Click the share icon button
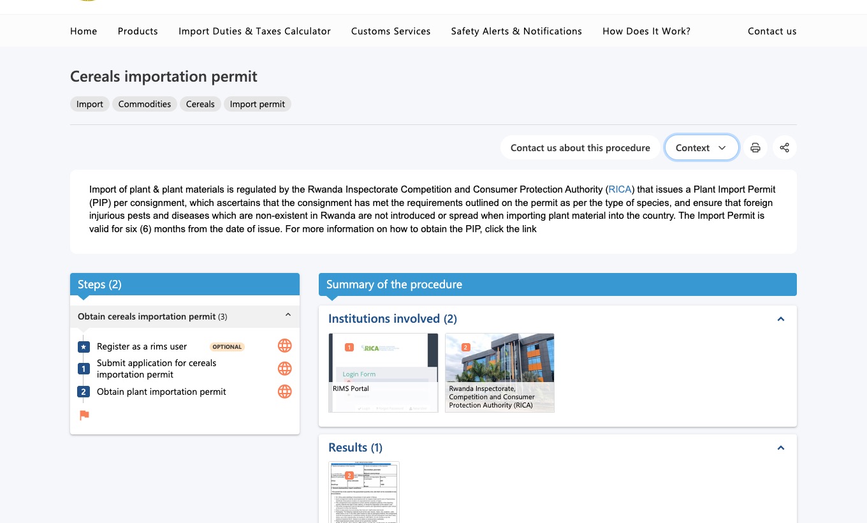This screenshot has height=523, width=867. [785, 147]
